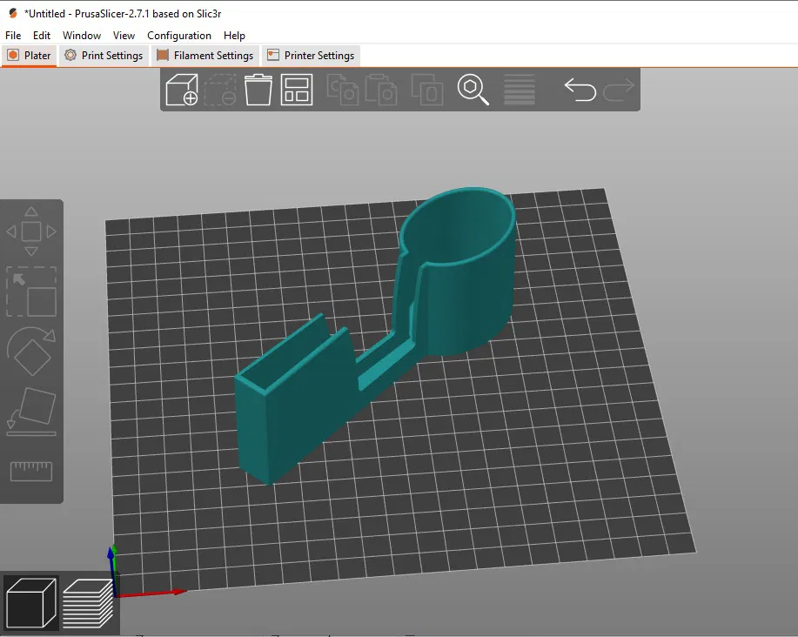The image size is (798, 637).
Task: Click the greyed-out Redo arrow
Action: tap(619, 90)
